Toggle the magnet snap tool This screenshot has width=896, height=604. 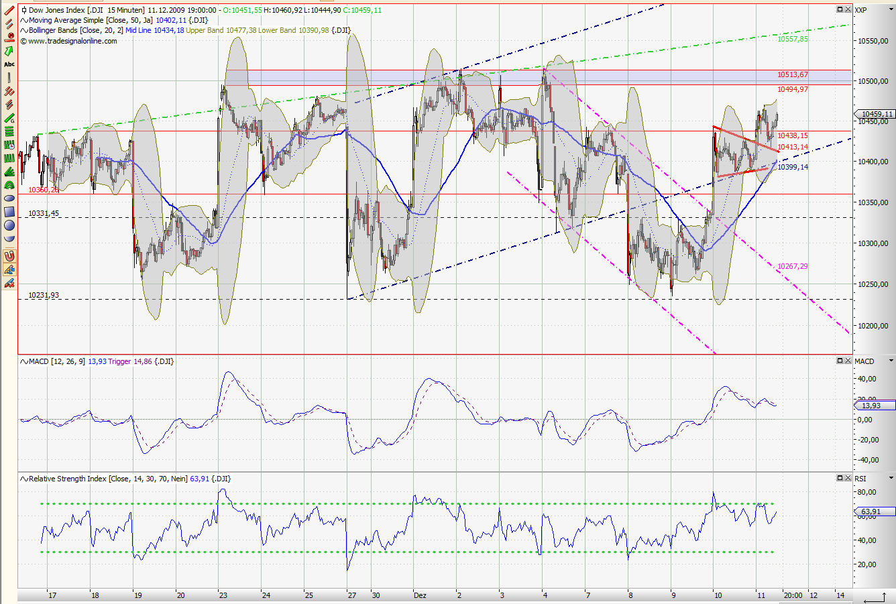(x=9, y=255)
